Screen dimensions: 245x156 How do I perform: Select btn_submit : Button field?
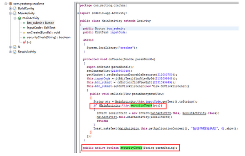40,23
